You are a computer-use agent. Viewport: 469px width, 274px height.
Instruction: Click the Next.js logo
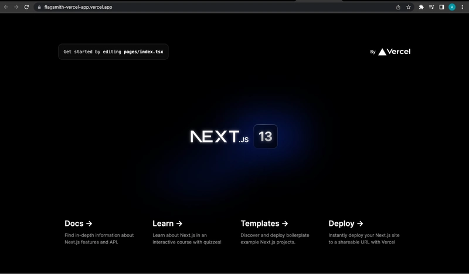point(219,137)
